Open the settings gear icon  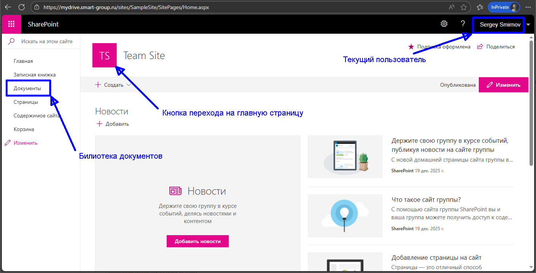pos(444,24)
